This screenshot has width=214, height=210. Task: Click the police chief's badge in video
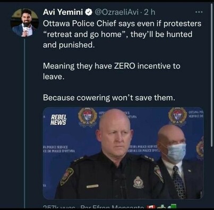[x=139, y=182]
